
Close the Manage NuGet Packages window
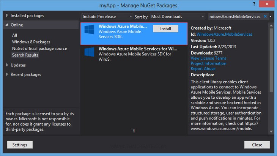[267, 4]
